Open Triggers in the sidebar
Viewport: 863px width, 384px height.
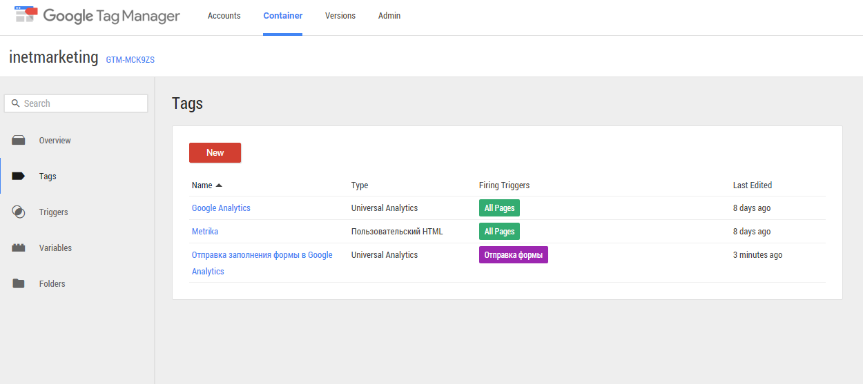pyautogui.click(x=54, y=212)
